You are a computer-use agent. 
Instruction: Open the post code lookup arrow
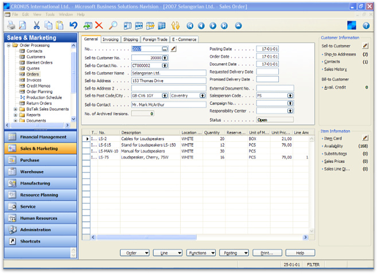pyautogui.click(x=165, y=95)
